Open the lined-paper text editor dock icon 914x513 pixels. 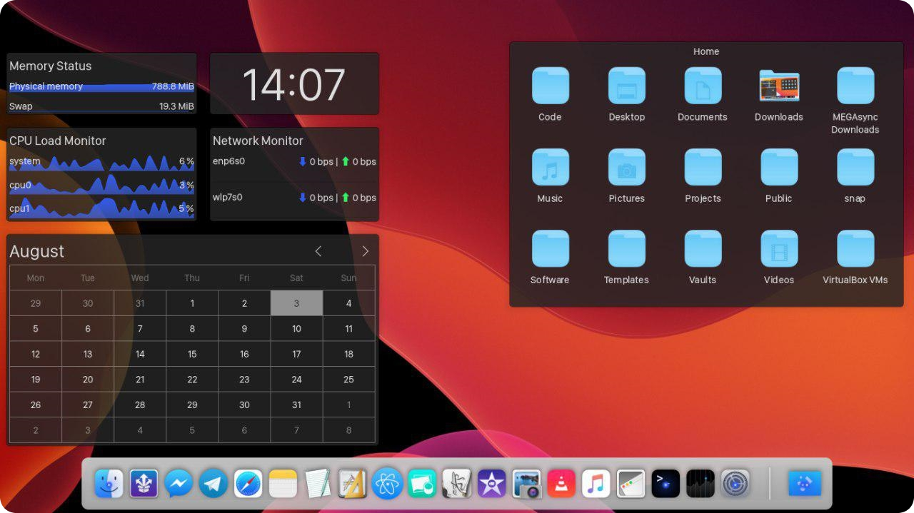pyautogui.click(x=318, y=484)
